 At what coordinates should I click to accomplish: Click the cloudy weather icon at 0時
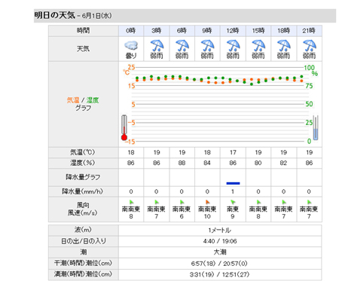pos(131,46)
